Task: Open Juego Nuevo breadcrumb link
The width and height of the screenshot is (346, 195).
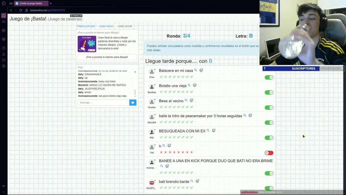Action: [106, 26]
